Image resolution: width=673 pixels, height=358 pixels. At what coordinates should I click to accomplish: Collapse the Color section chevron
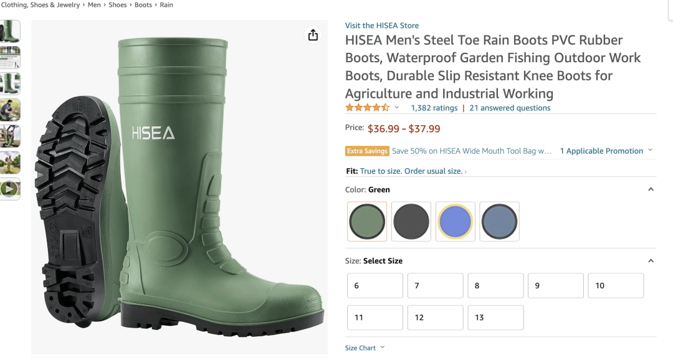click(651, 189)
